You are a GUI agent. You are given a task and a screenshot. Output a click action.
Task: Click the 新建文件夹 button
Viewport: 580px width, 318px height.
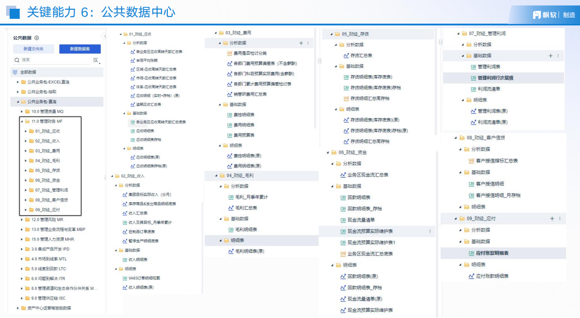click(33, 49)
